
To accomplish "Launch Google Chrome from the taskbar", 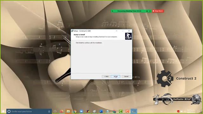I will [75, 111].
